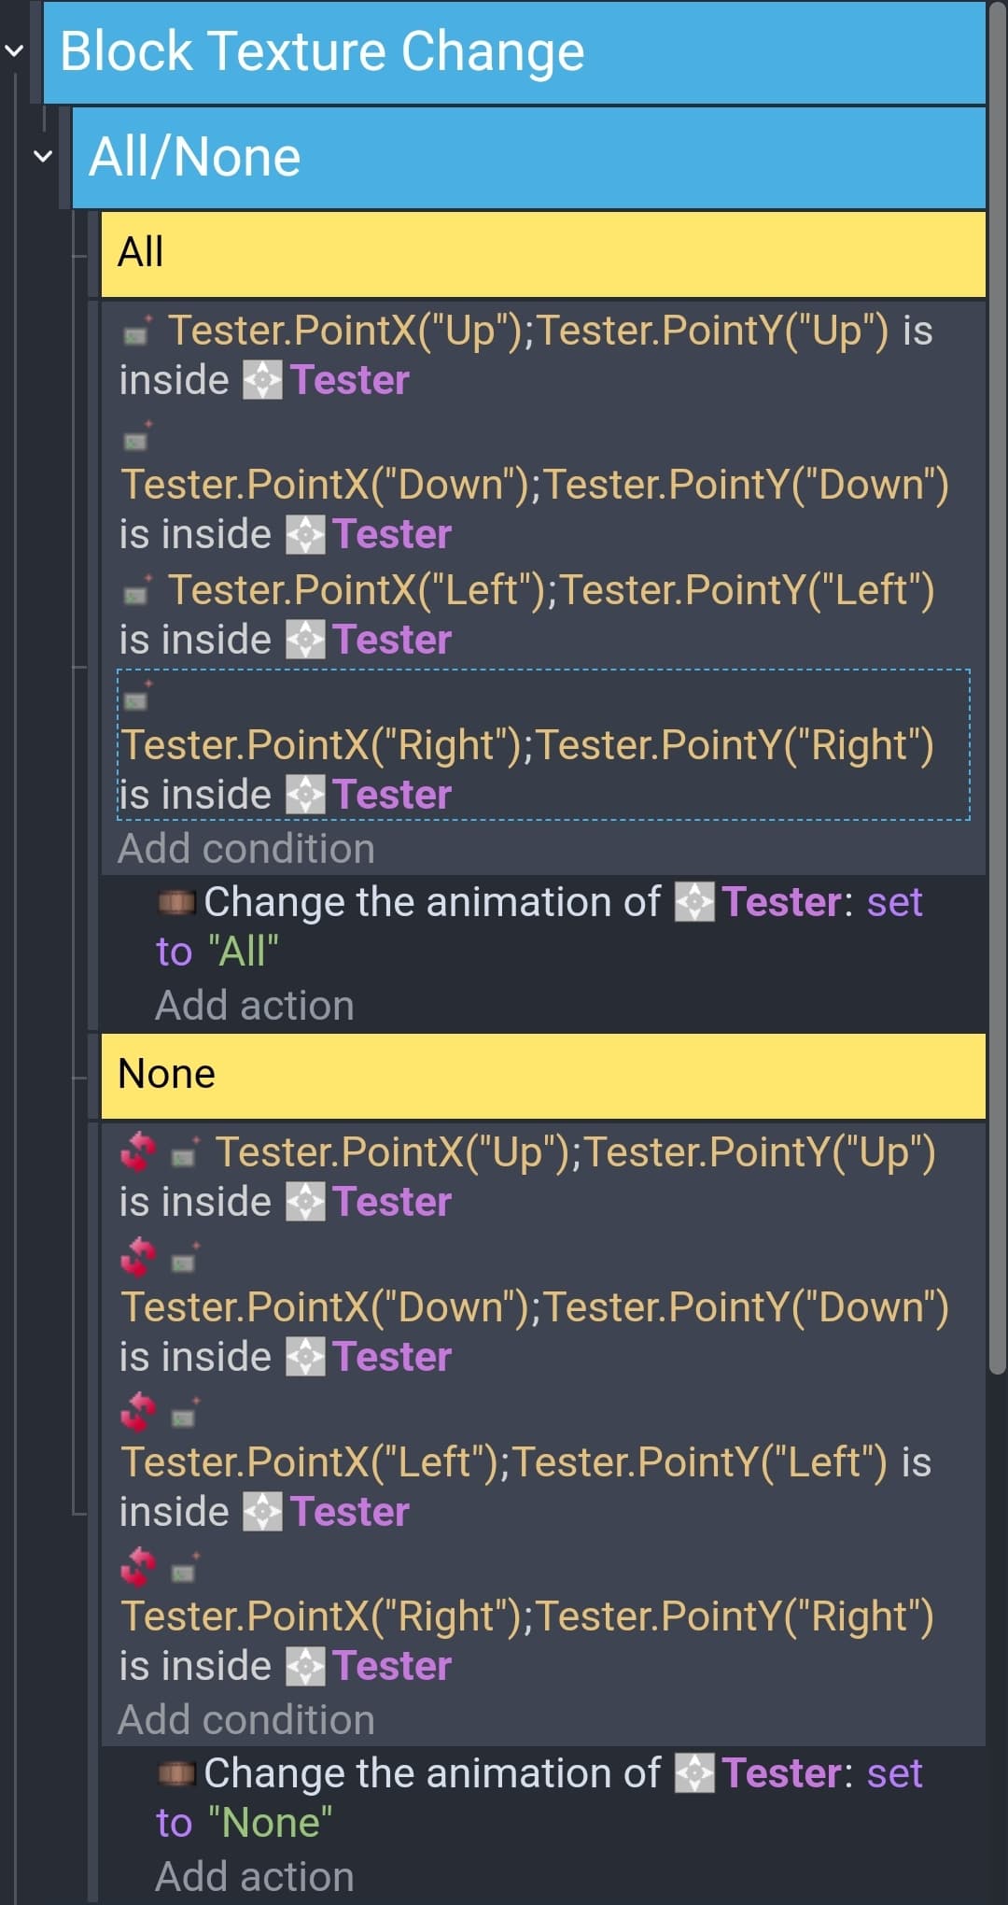Click the point-inside icon on All's Up condition

click(137, 332)
